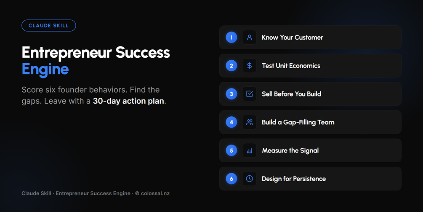Open the Build a Gap-Filling Team card

tap(310, 122)
